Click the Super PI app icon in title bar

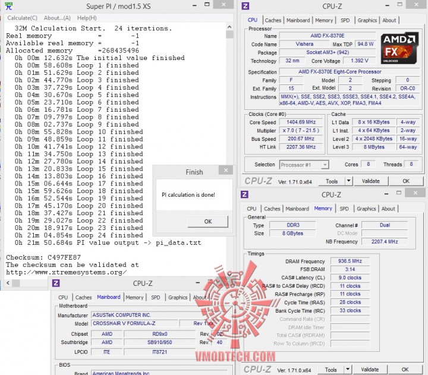[x=8, y=6]
